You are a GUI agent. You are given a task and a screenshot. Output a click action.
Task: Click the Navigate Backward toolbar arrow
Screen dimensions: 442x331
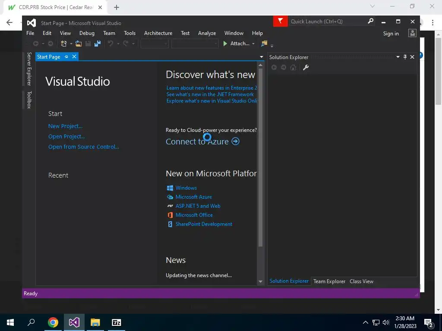click(x=36, y=44)
